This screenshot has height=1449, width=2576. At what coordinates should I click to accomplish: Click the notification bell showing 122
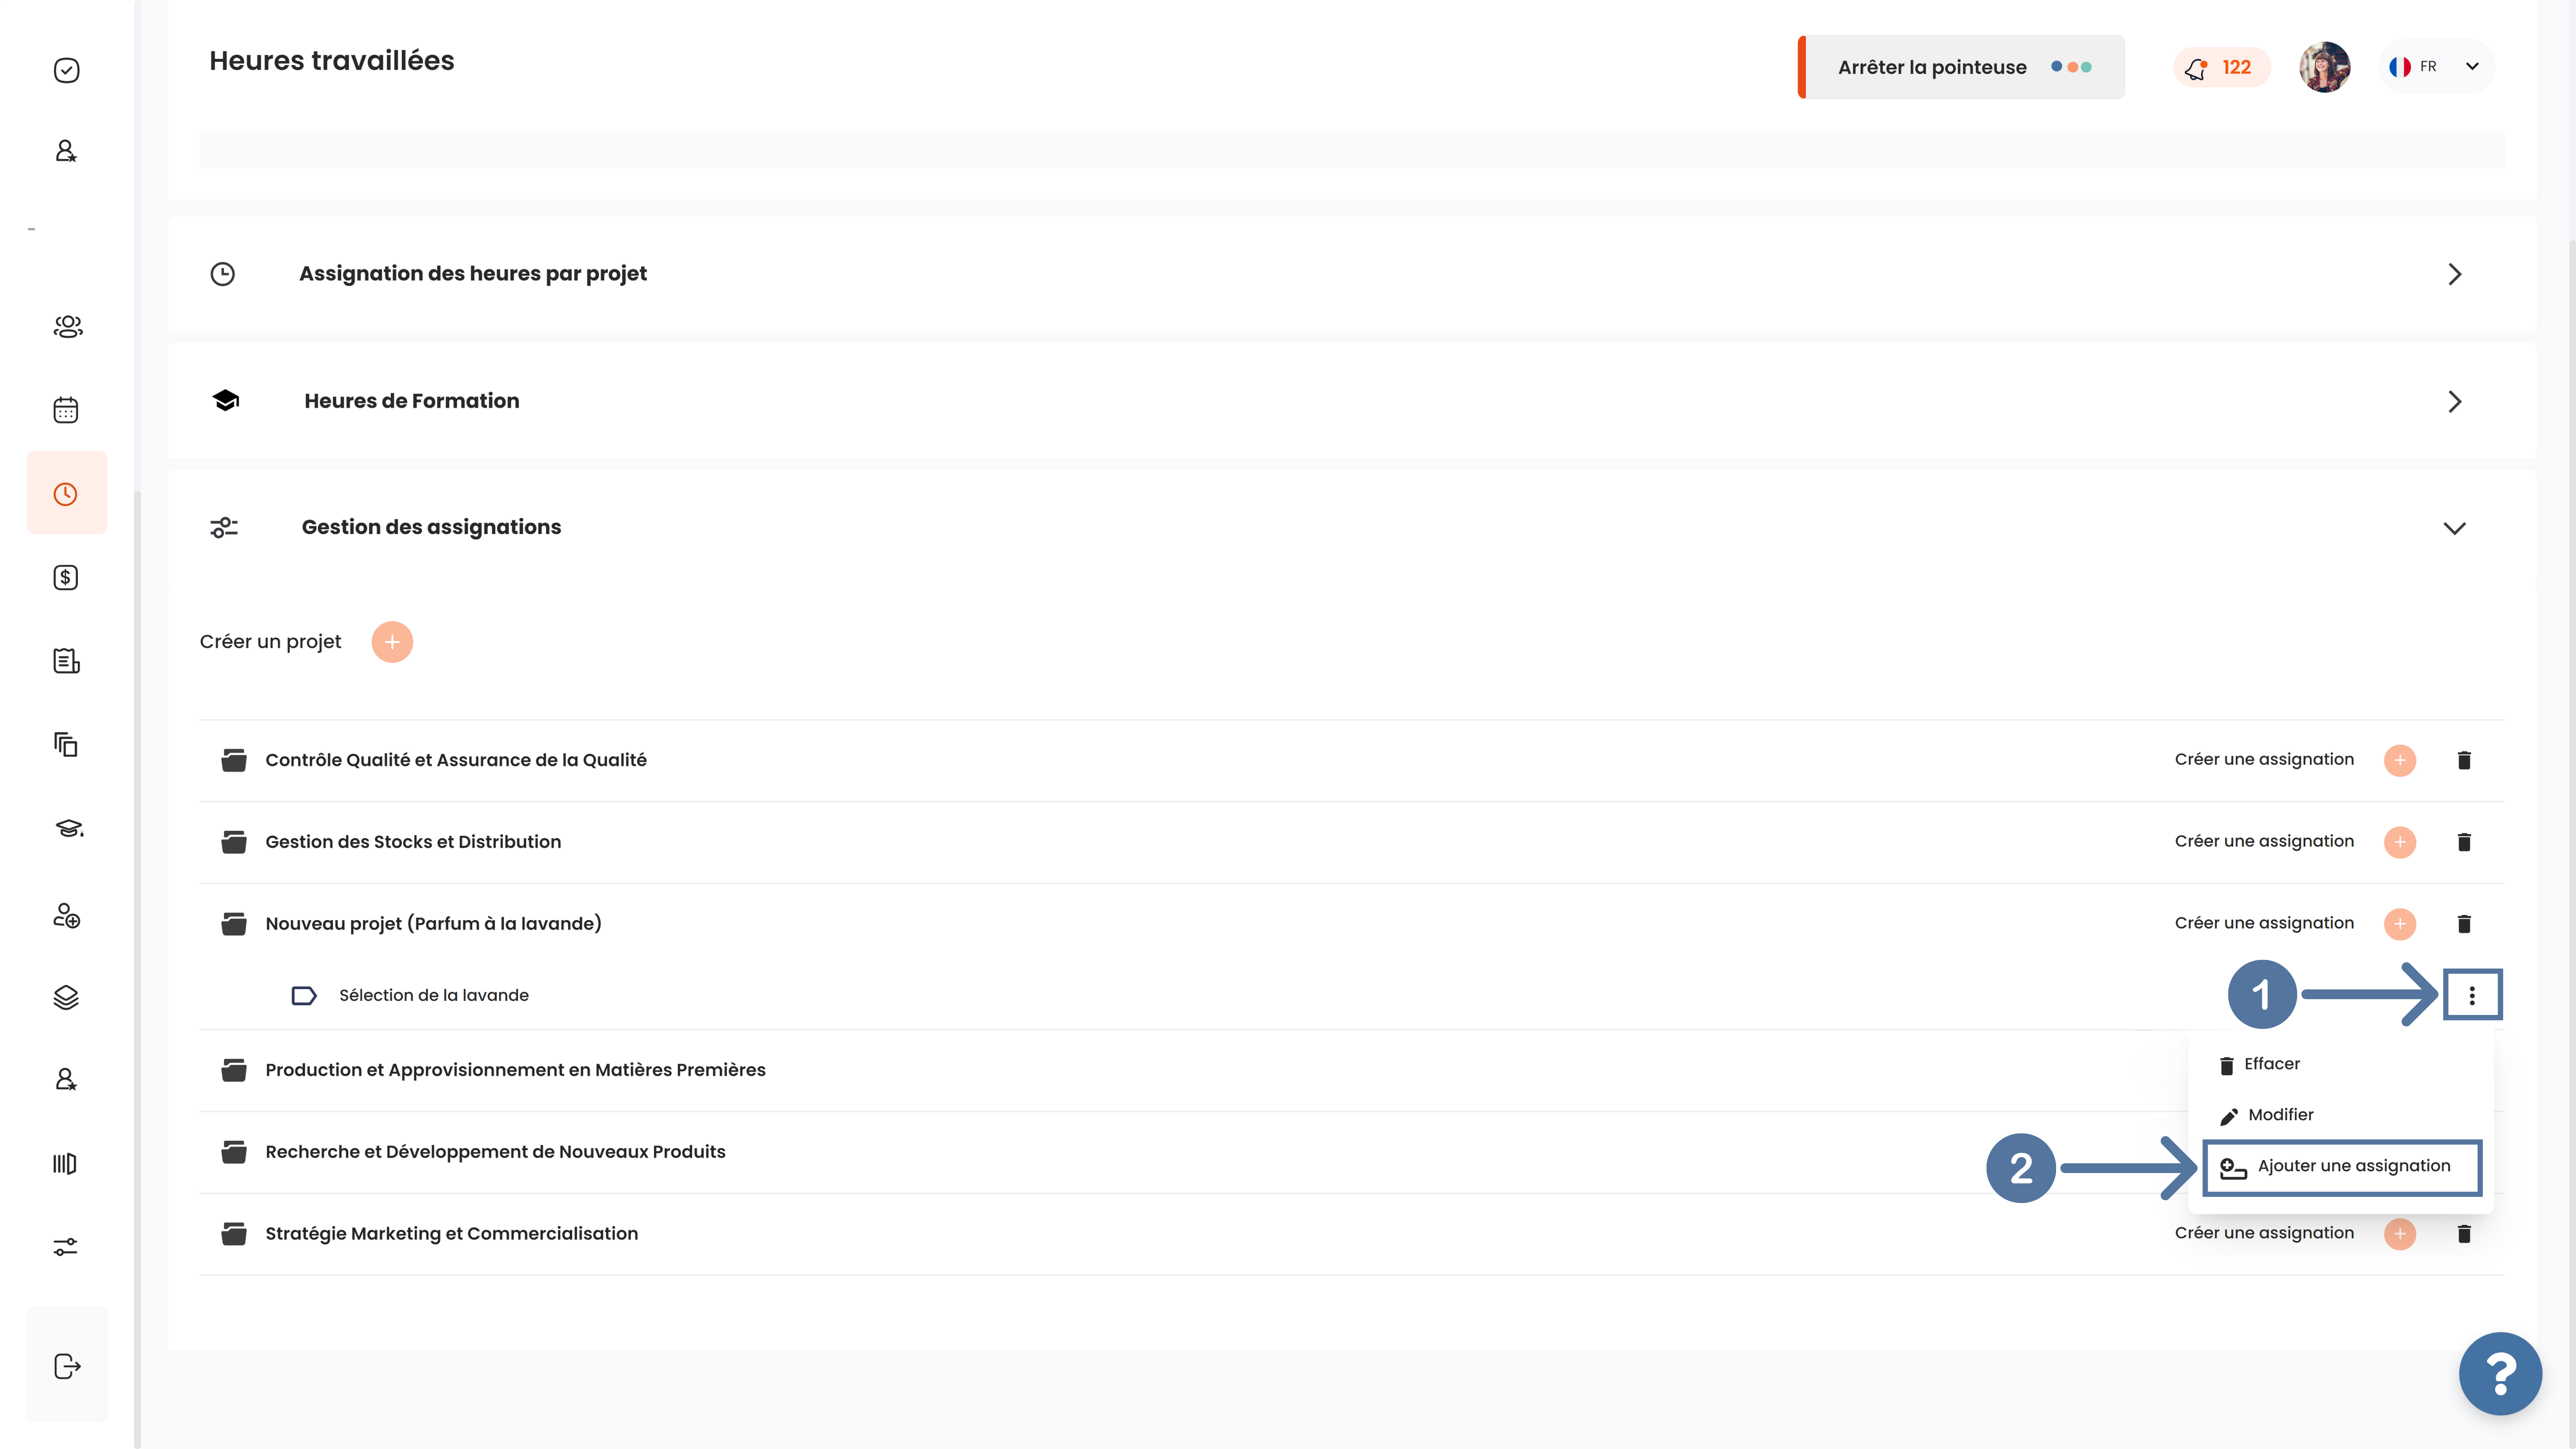(x=2221, y=67)
